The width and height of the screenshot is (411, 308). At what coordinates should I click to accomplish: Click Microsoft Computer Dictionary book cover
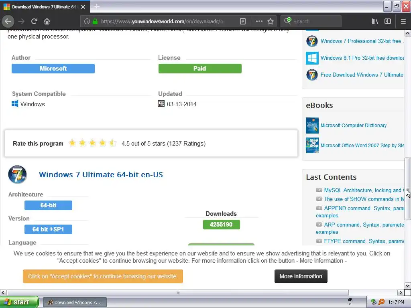coord(312,126)
